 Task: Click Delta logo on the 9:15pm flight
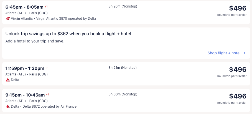coord(7,107)
